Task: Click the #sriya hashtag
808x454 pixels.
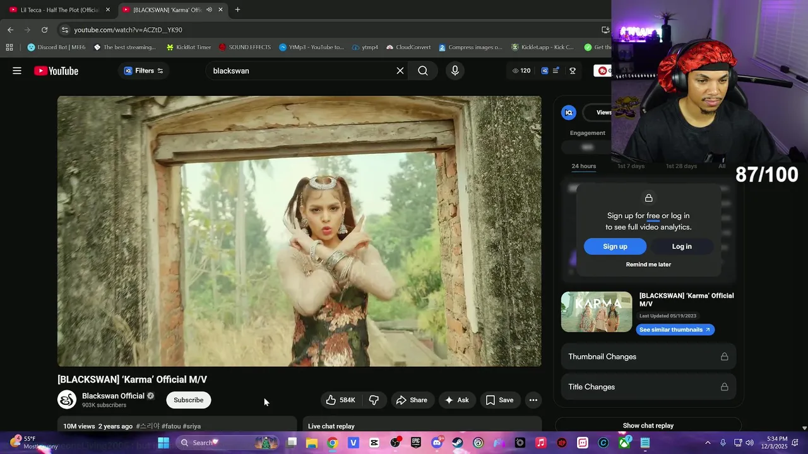Action: pos(192,426)
